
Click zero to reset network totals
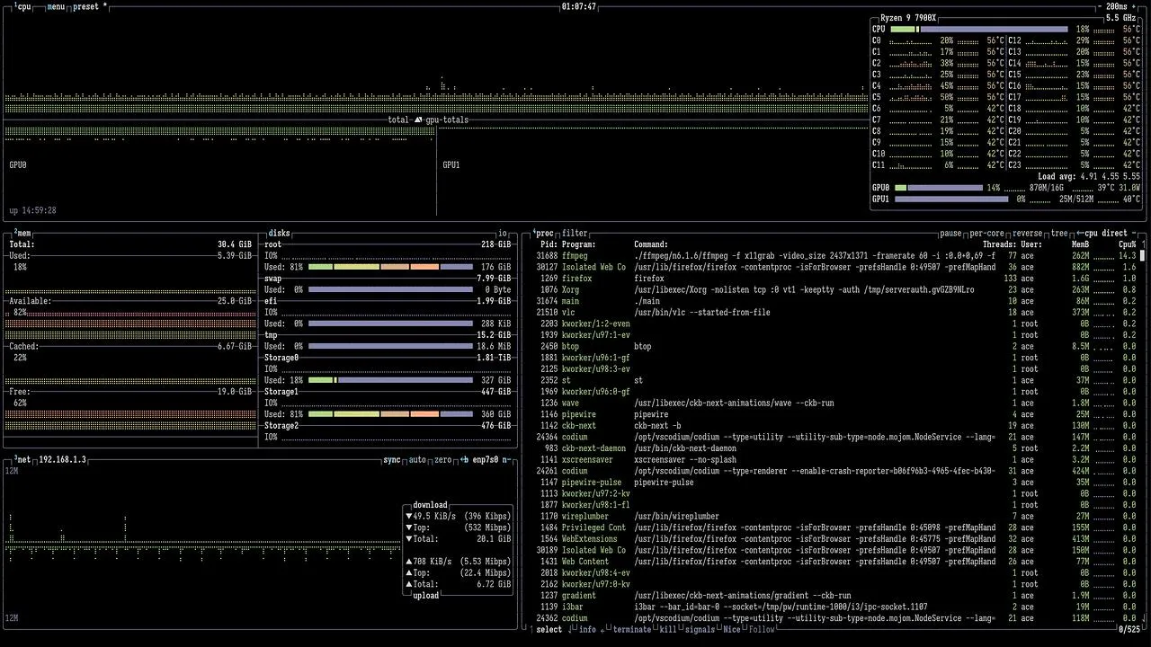coord(442,459)
